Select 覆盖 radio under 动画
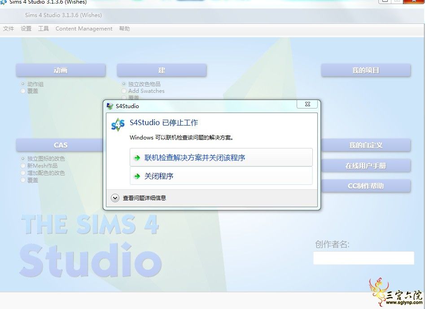The height and width of the screenshot is (309, 425). [x=23, y=91]
